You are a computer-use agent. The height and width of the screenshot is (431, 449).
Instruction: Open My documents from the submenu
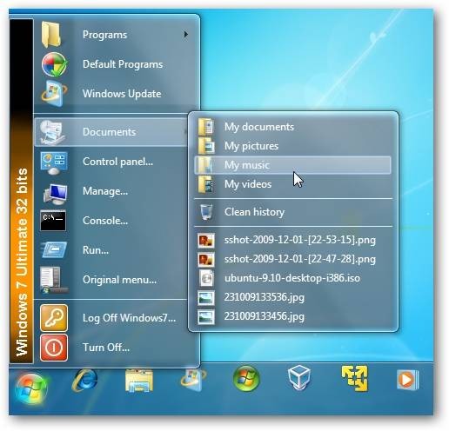[259, 127]
